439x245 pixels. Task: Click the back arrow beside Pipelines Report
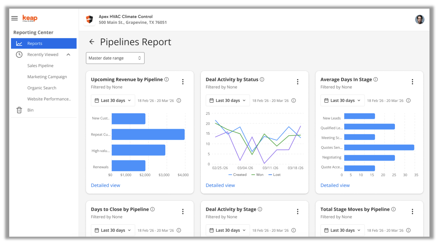point(92,42)
